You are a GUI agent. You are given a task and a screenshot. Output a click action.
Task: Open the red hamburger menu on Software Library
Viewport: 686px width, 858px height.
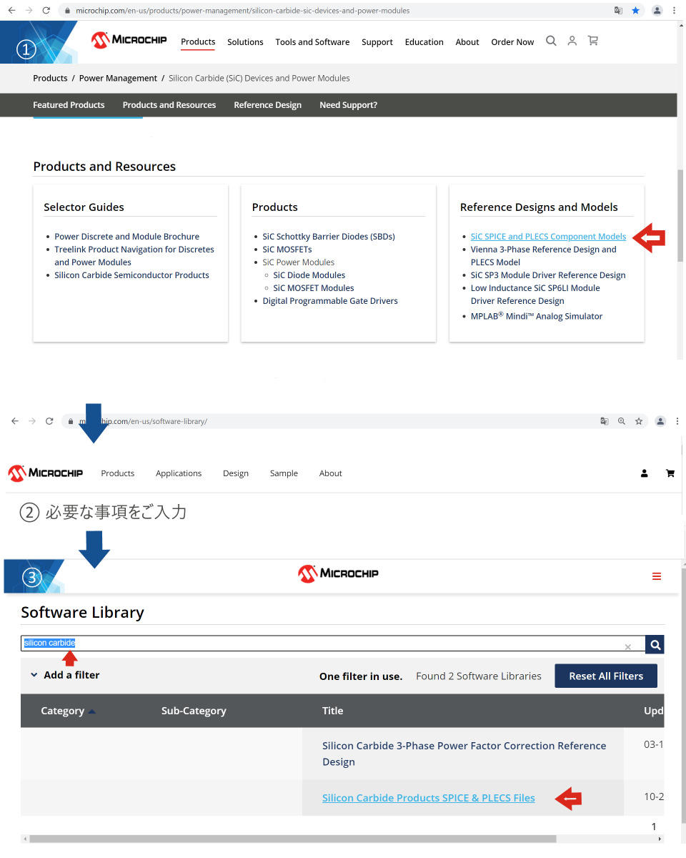[657, 576]
